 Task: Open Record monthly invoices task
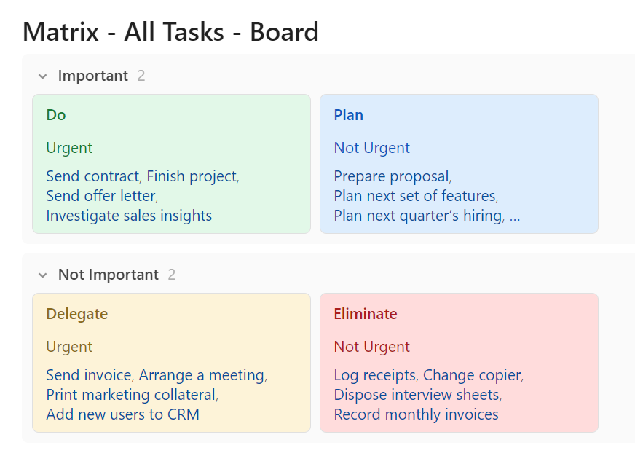click(x=416, y=414)
